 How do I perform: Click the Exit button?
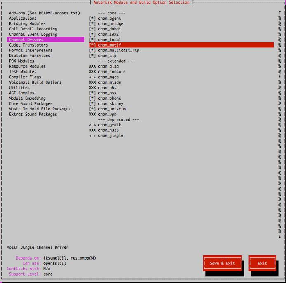[262, 263]
